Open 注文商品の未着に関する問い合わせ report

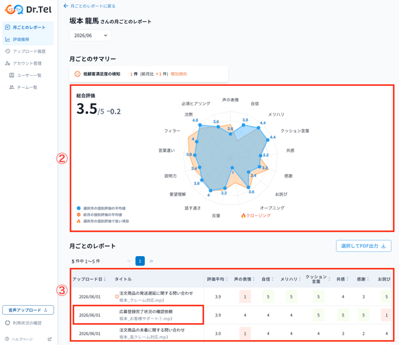click(152, 330)
